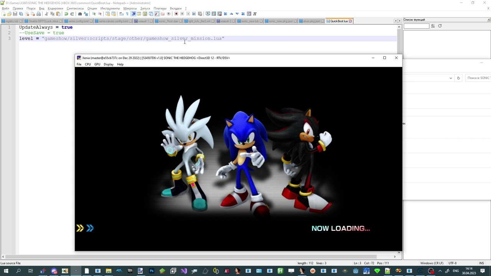The height and width of the screenshot is (276, 491).
Task: Open the Синтаксисы menu
Action: tap(75, 8)
